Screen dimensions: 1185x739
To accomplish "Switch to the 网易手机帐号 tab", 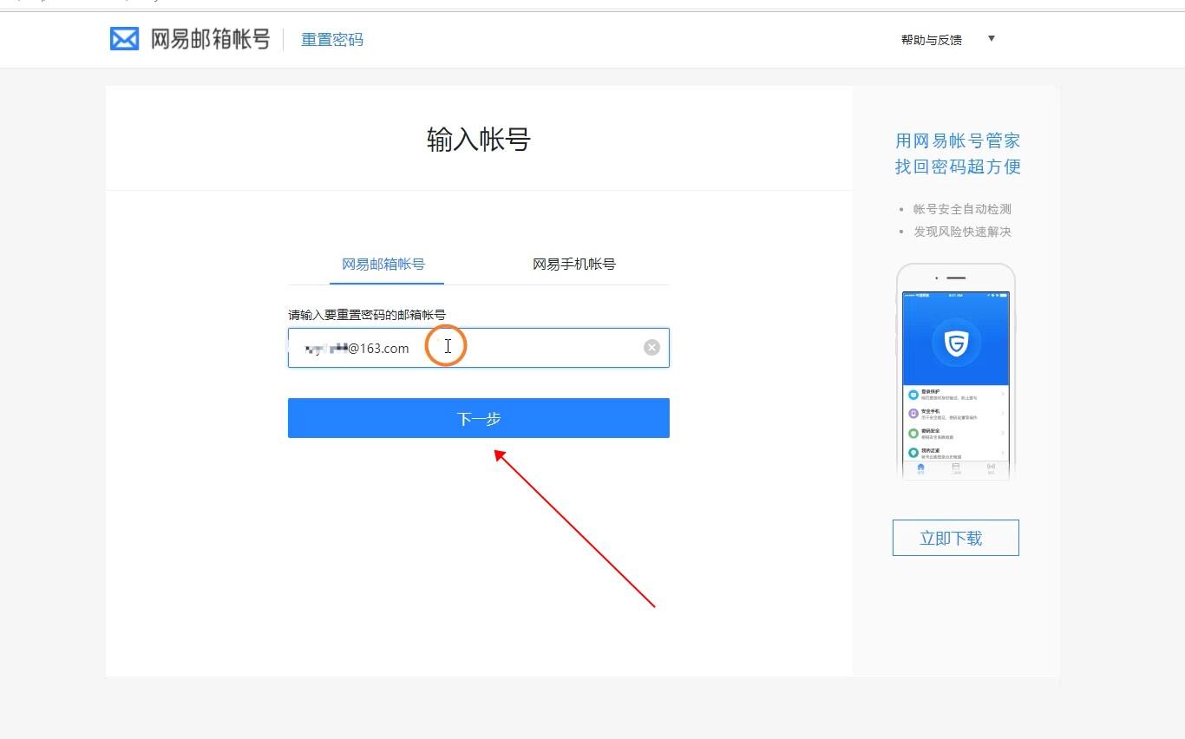I will pyautogui.click(x=573, y=265).
